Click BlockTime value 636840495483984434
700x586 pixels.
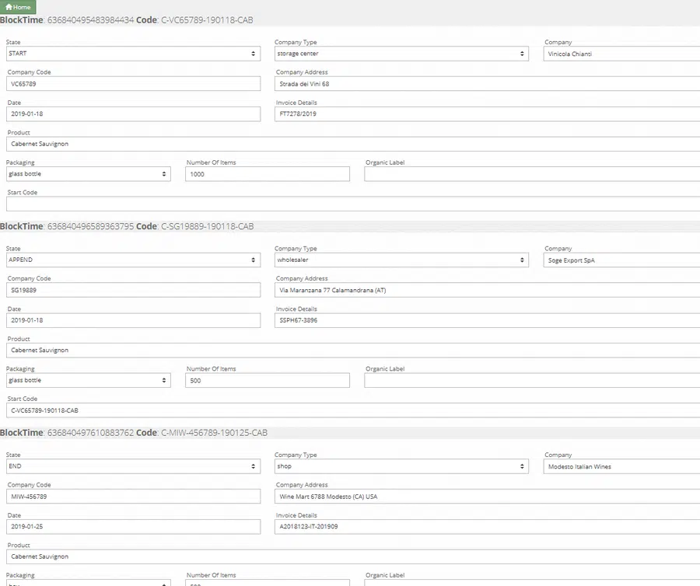coord(91,20)
